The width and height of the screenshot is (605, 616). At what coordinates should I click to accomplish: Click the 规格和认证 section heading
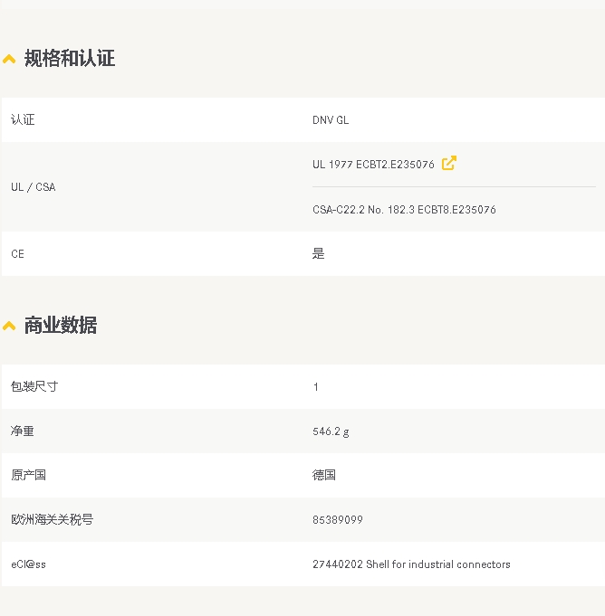click(70, 59)
